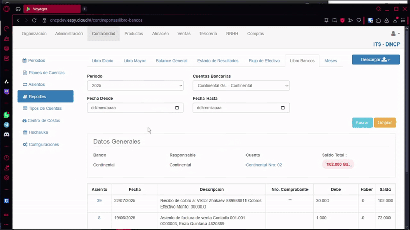Open the calendar picker in Fecha Desde
Viewport: 410px width, 230px height.
coord(177,108)
